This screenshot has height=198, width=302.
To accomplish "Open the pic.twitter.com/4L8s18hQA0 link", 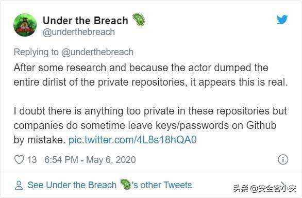I will pos(132,140).
